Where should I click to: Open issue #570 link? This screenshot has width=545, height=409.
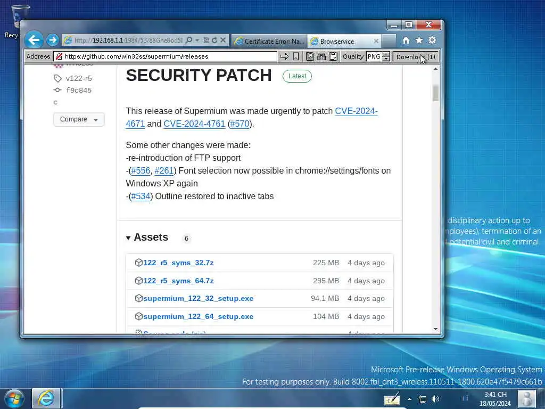point(240,124)
